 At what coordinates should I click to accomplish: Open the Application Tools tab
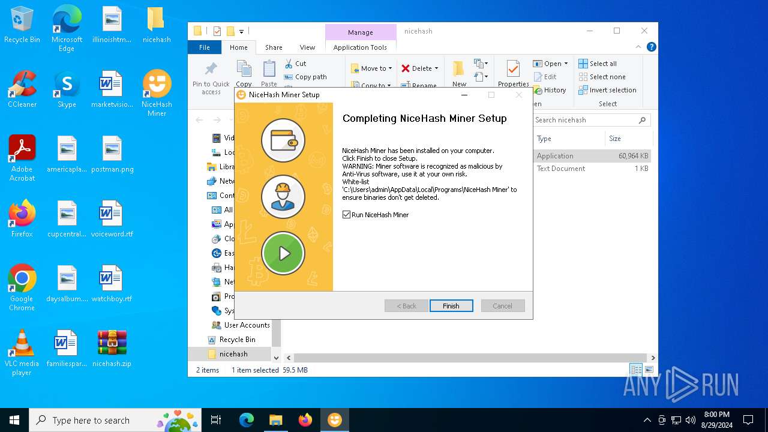[x=360, y=47]
